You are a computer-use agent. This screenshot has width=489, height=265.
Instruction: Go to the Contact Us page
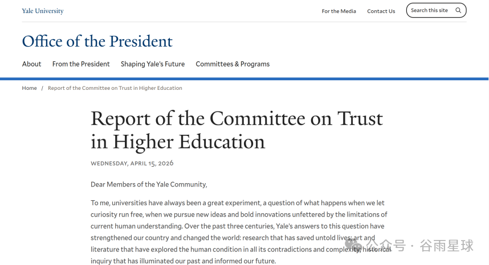pyautogui.click(x=381, y=11)
